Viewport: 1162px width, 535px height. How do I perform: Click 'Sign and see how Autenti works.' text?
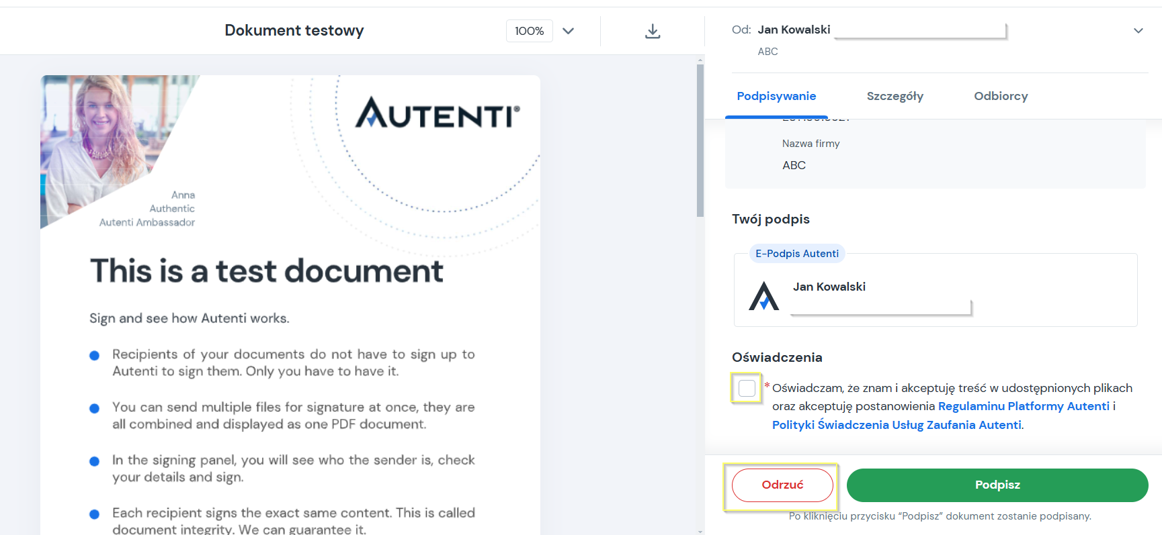click(x=190, y=318)
